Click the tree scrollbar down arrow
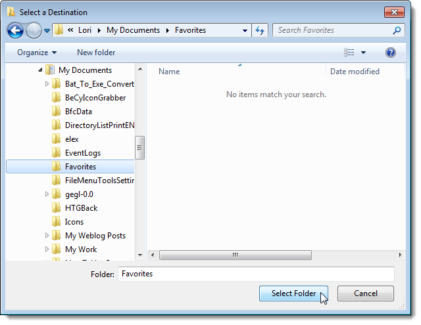 point(140,255)
